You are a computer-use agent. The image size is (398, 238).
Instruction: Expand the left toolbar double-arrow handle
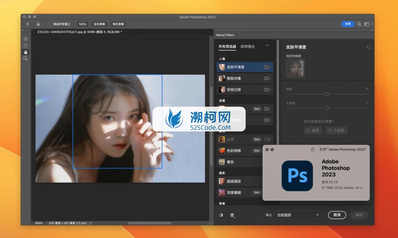pyautogui.click(x=23, y=30)
